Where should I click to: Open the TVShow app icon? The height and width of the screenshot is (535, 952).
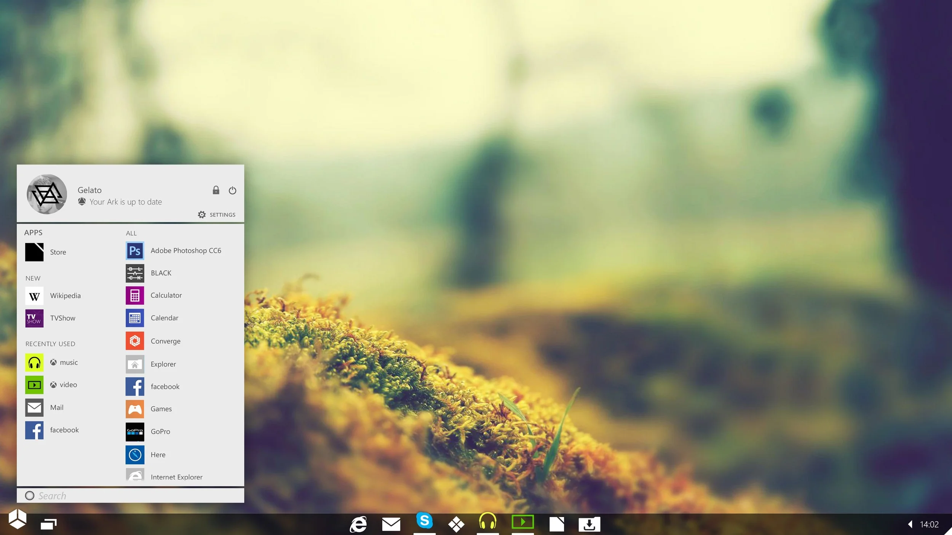(x=34, y=318)
